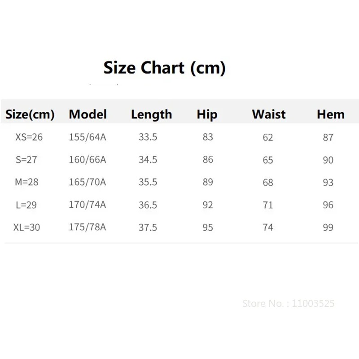Select the S=27 size row label
This screenshot has width=359, height=359.
pyautogui.click(x=26, y=160)
